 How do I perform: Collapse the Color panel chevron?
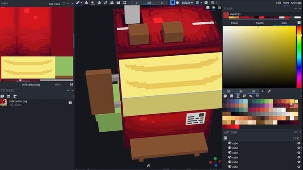[x=300, y=8]
